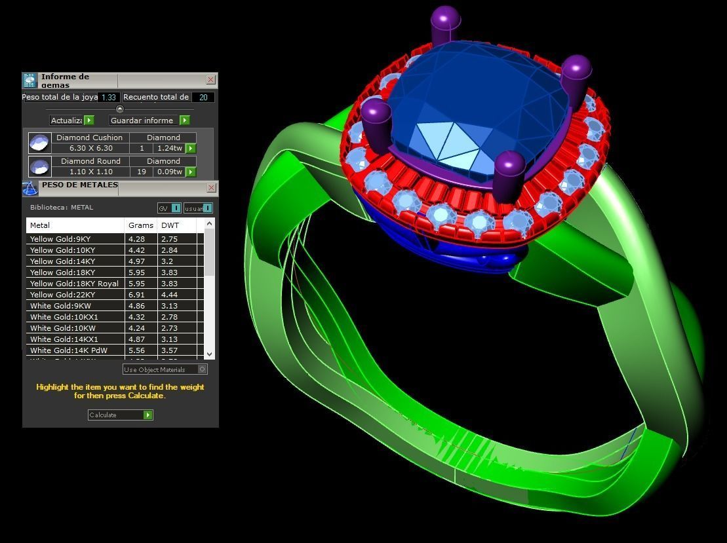Click Diamond material cell in Round row

pos(163,161)
